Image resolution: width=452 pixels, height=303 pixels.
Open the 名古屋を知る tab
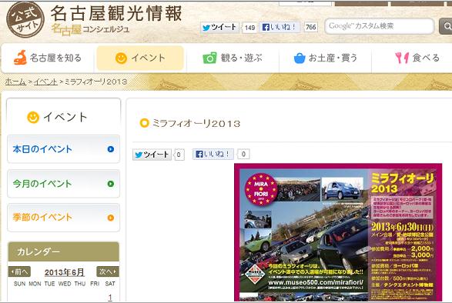coord(48,58)
